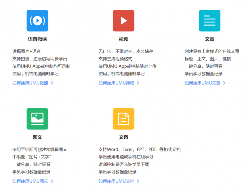The image size is (250, 193).
Task: Click the chevron after 如何使用UMU视频
Action: [x=138, y=83]
